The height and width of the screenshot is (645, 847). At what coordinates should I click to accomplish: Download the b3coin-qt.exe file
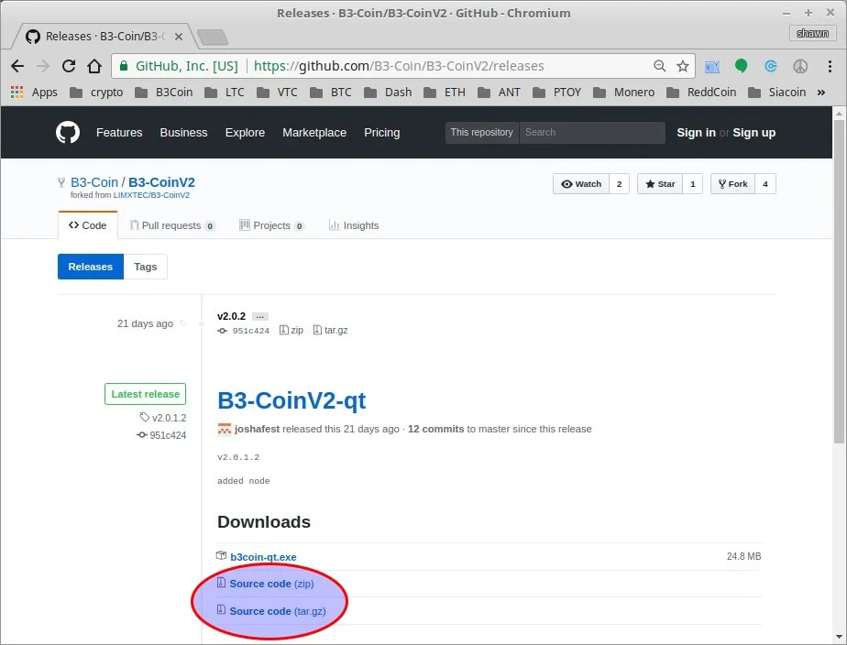click(263, 557)
